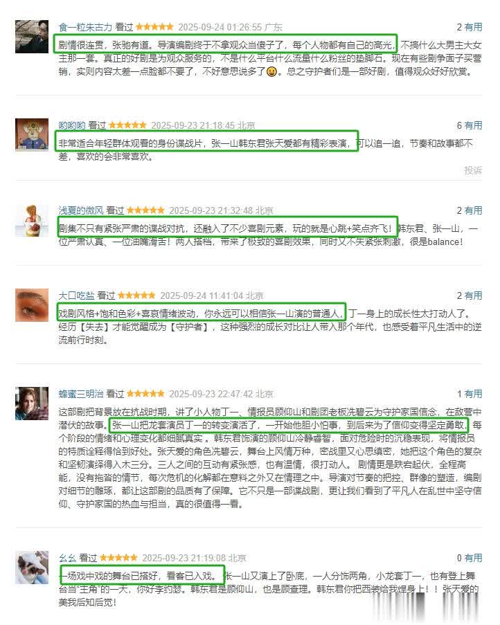
Task: Open the 蜂蜜三明治 username link
Action: tap(81, 394)
